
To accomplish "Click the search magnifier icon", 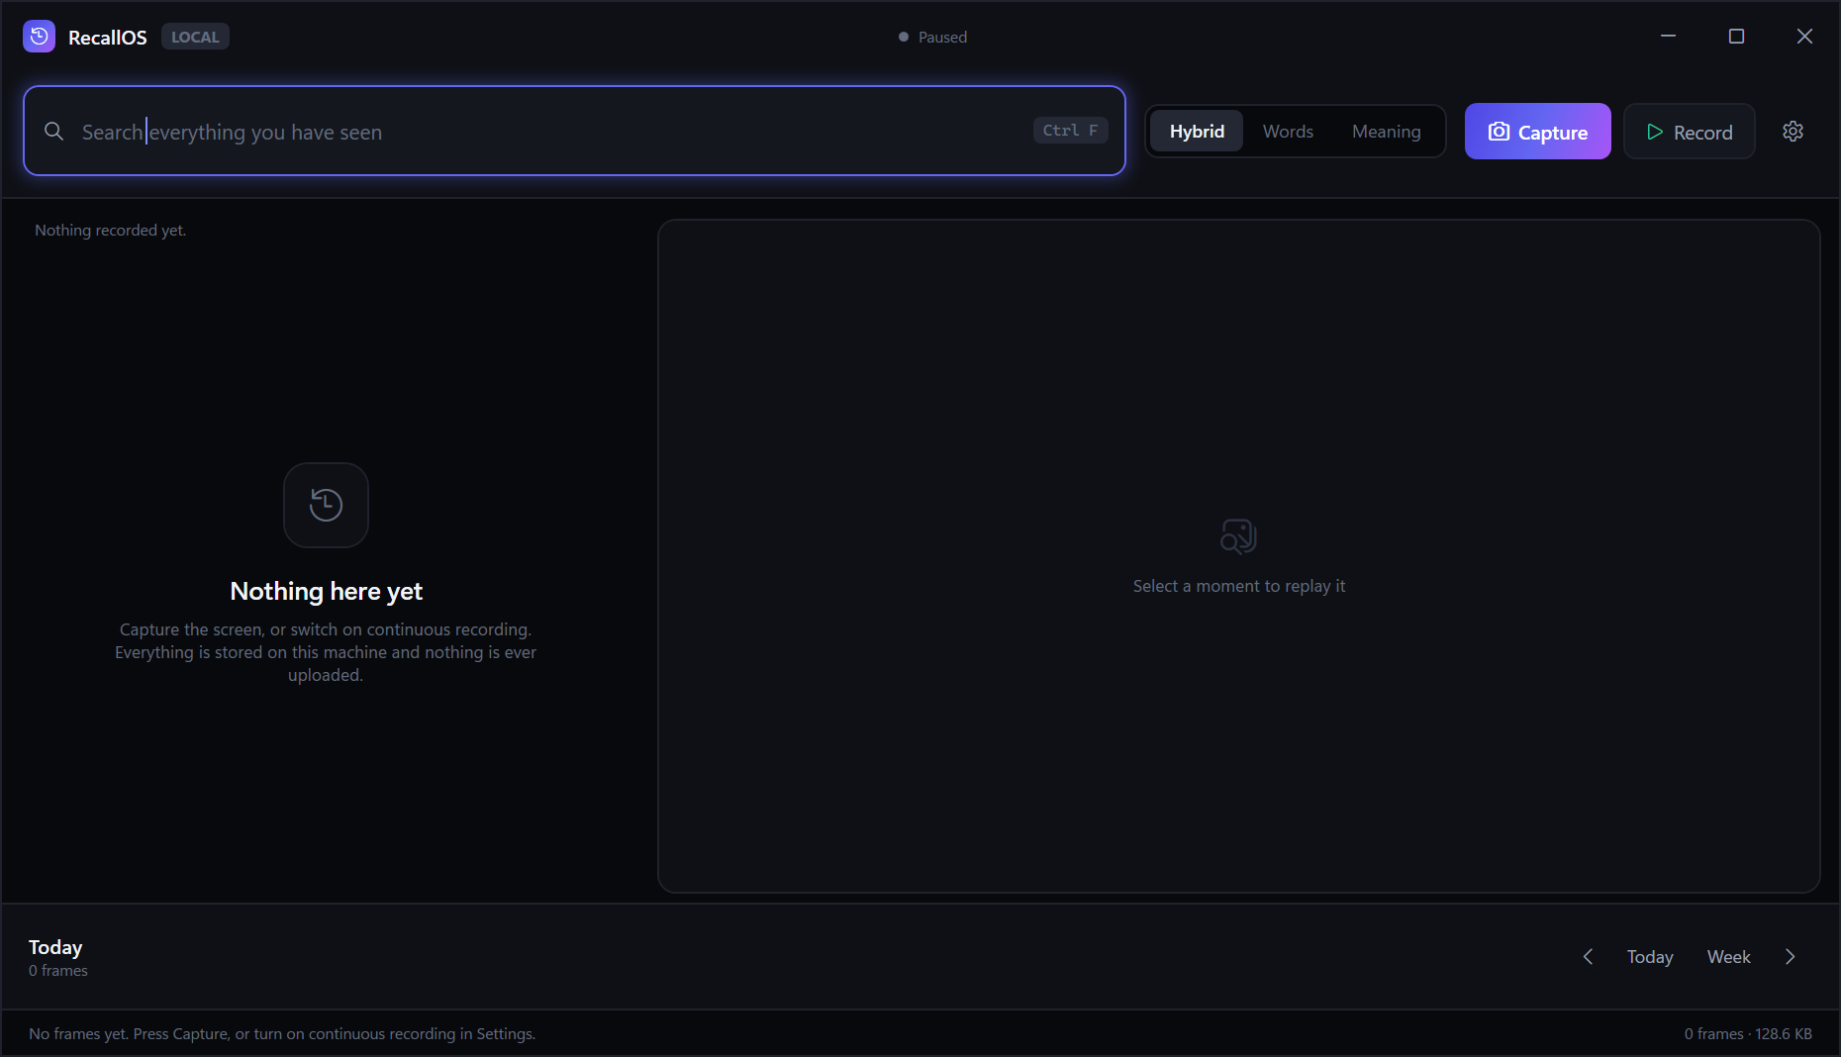I will pos(53,131).
